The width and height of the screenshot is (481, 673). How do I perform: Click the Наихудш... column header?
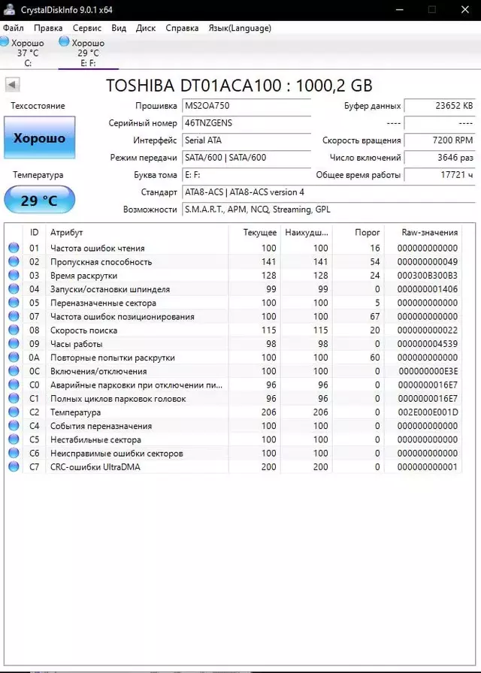pyautogui.click(x=307, y=232)
